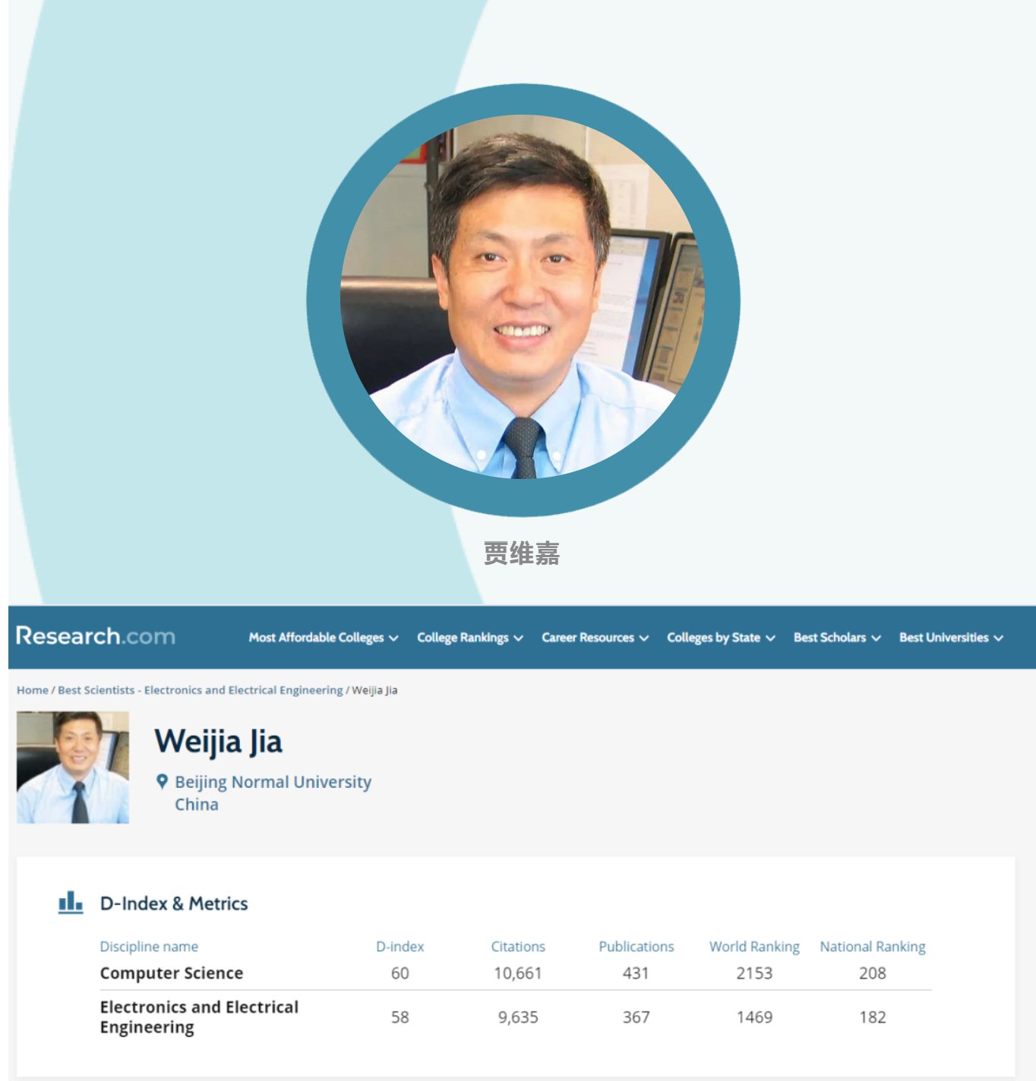Click the Discipline name column header

tap(149, 947)
